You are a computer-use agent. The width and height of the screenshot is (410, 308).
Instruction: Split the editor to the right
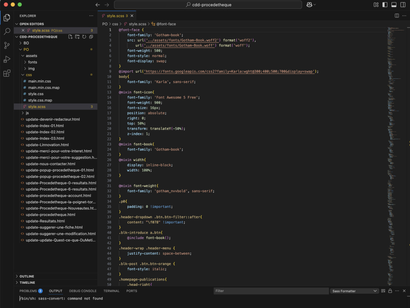point(396,16)
